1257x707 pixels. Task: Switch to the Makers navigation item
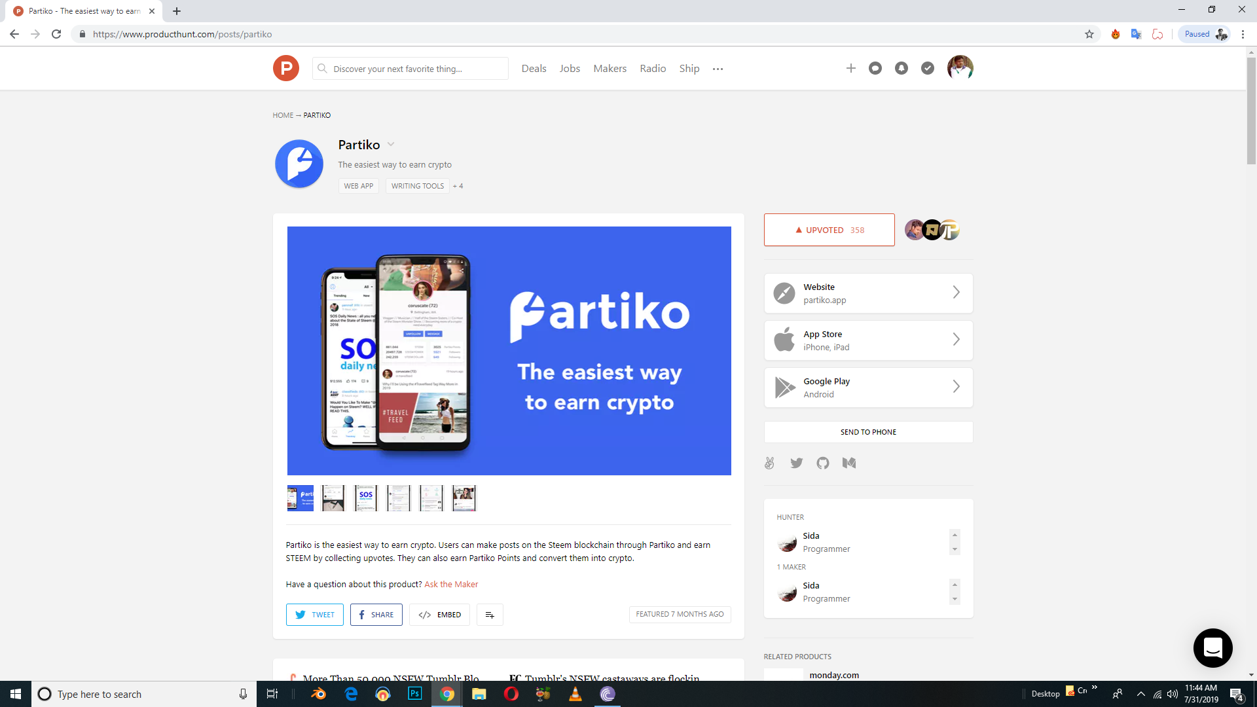(x=610, y=68)
